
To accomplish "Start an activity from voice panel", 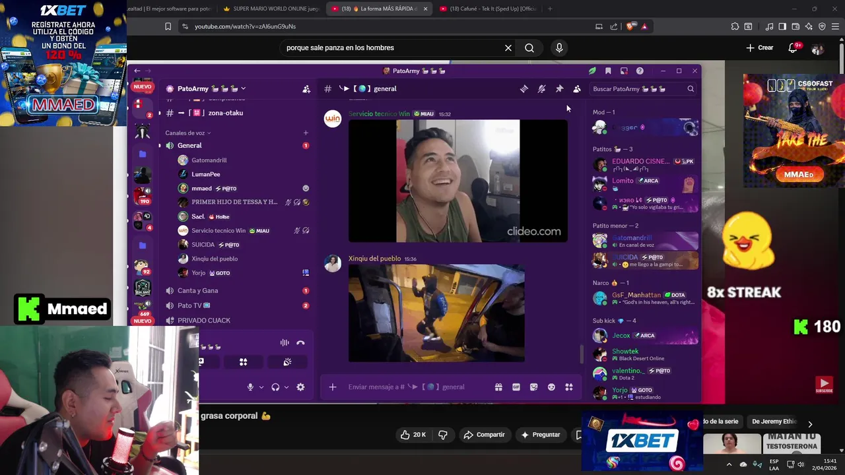I will coord(244,362).
